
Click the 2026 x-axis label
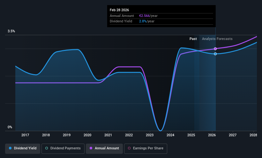click(x=212, y=135)
